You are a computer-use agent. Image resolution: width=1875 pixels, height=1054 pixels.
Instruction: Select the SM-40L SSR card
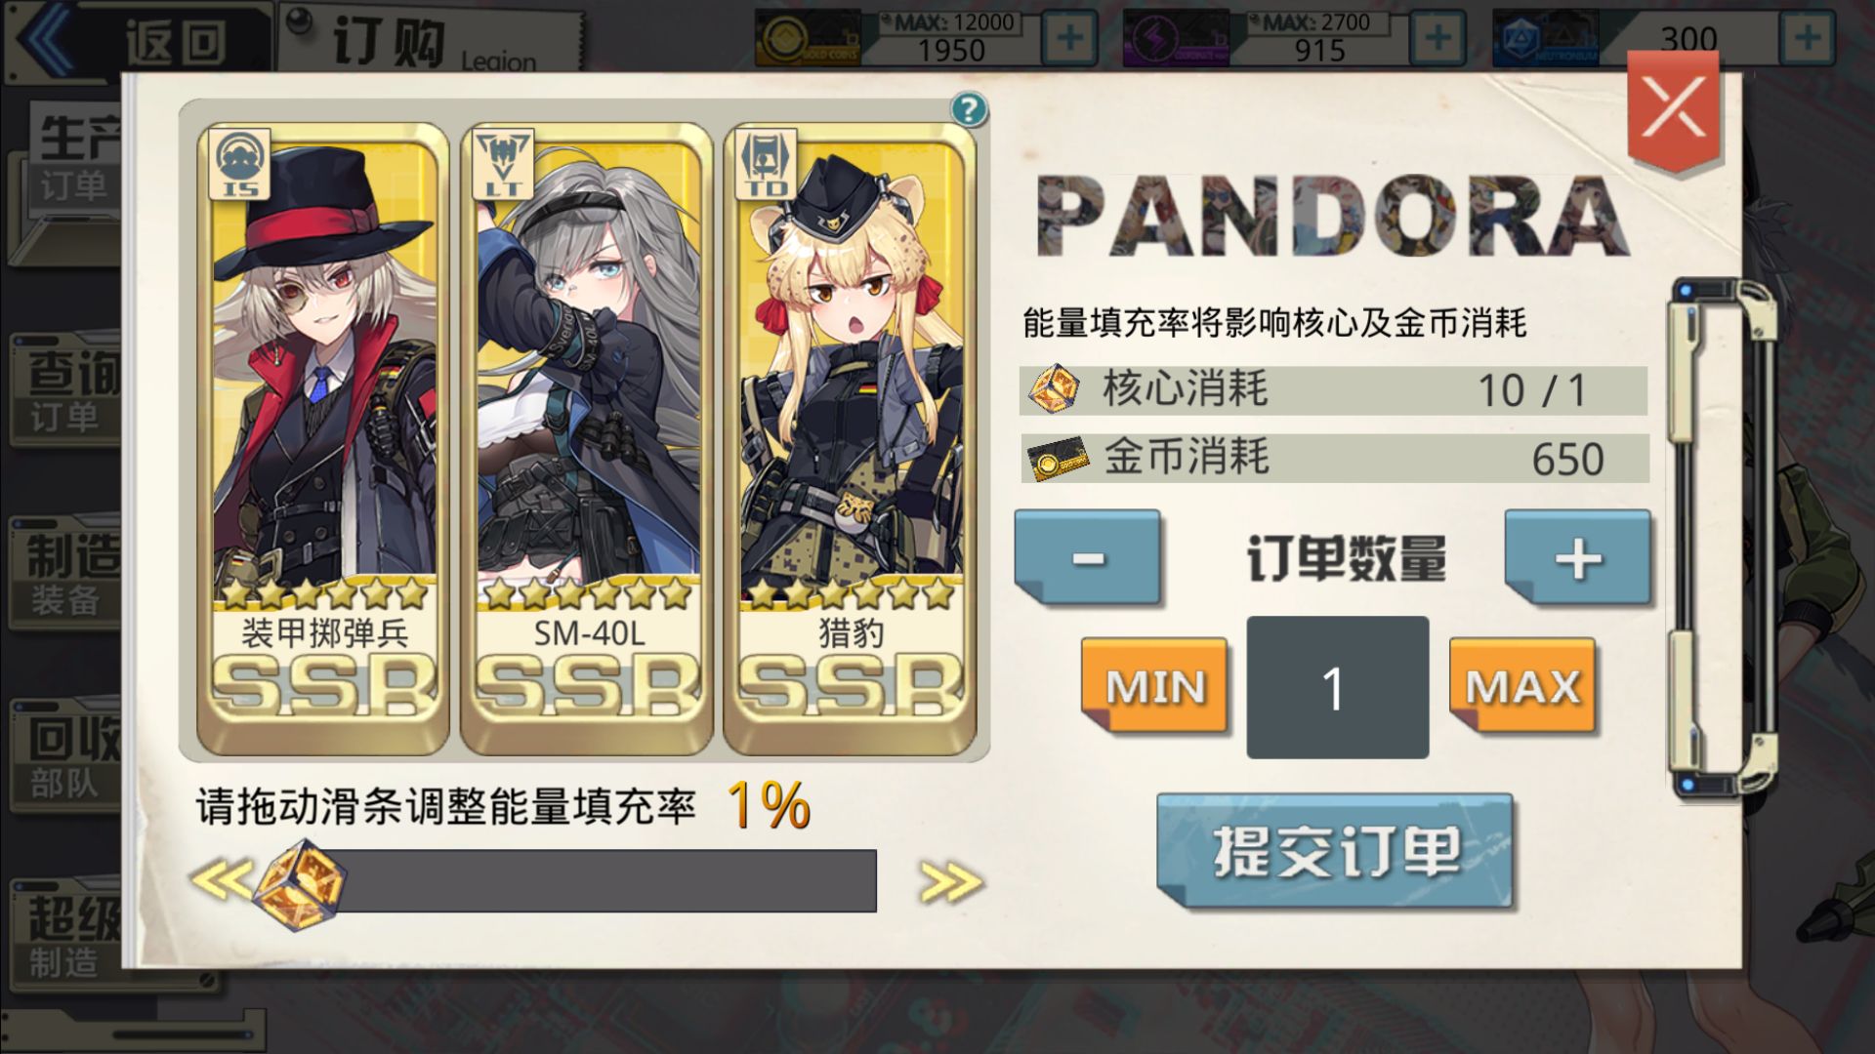587,438
